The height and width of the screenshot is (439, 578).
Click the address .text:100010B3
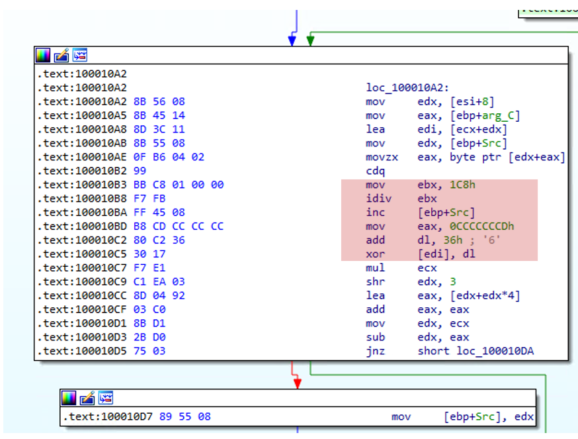pyautogui.click(x=82, y=185)
